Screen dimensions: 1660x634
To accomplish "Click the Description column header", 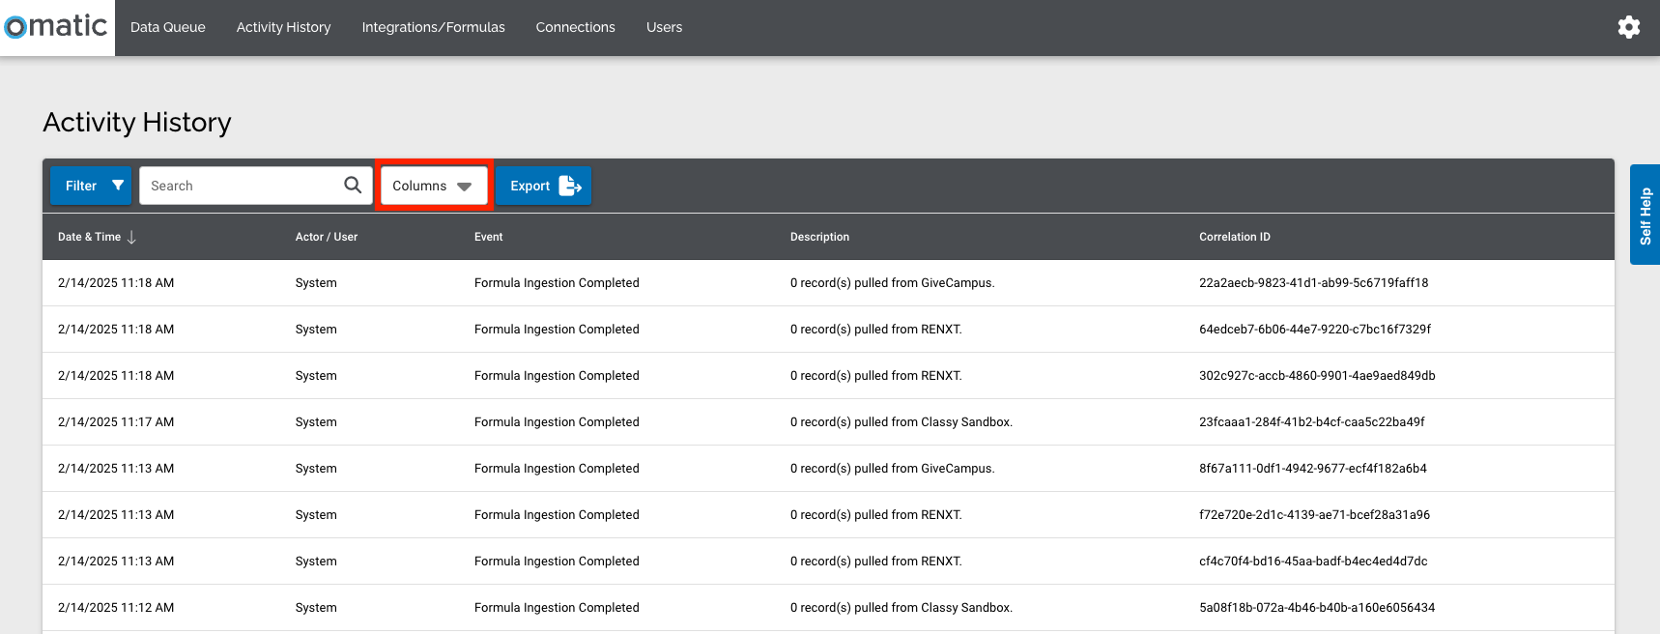I will 820,237.
